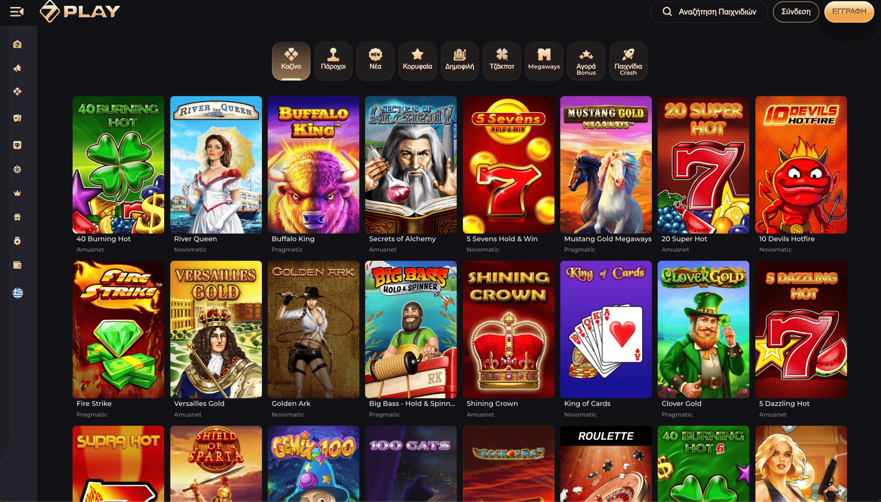
Task: Select the Megaways tab
Action: tap(544, 61)
